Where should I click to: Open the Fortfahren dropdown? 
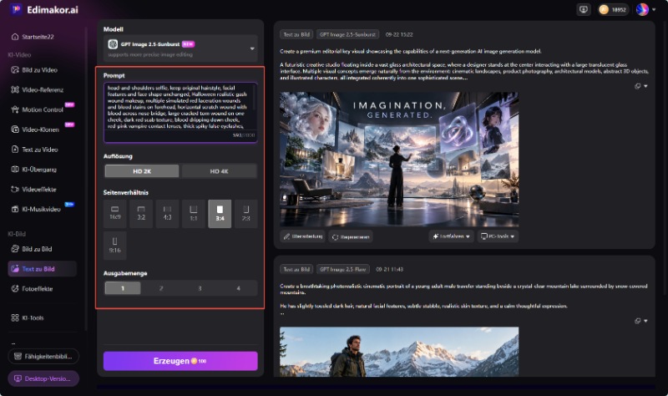(451, 236)
